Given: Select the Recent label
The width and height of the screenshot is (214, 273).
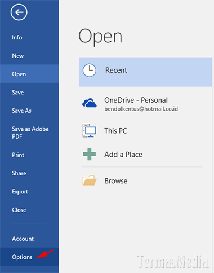Looking at the screenshot, I should click(x=116, y=70).
